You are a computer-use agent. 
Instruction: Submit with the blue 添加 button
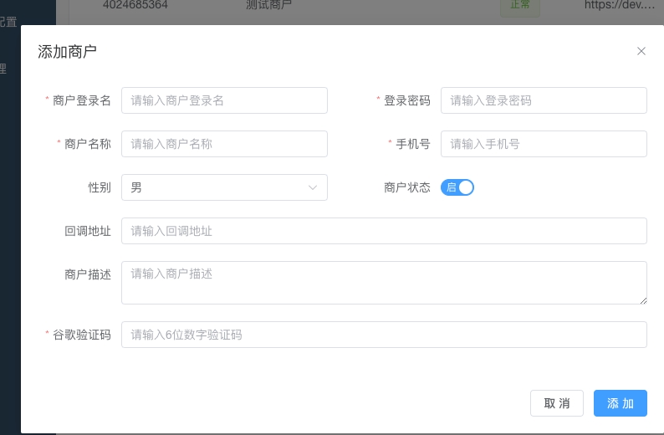click(x=621, y=403)
